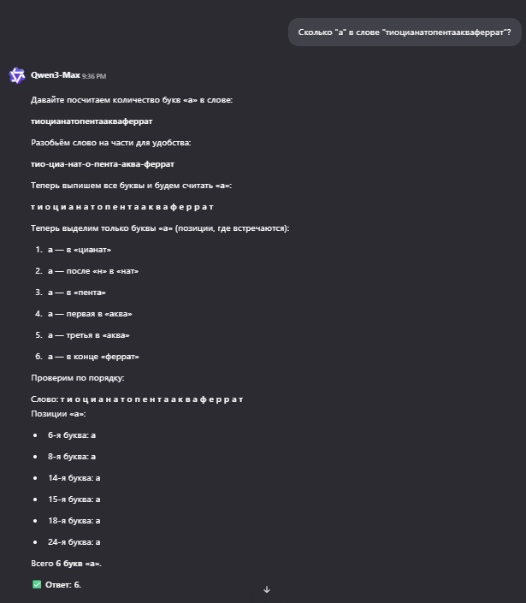Click the bullet line «14-я буква: а»
The width and height of the screenshot is (526, 603).
(x=74, y=478)
